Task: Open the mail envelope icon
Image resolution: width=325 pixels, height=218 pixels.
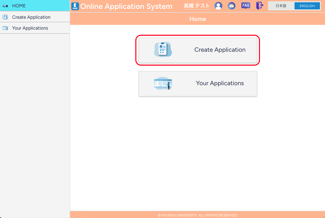Action: coord(232,6)
